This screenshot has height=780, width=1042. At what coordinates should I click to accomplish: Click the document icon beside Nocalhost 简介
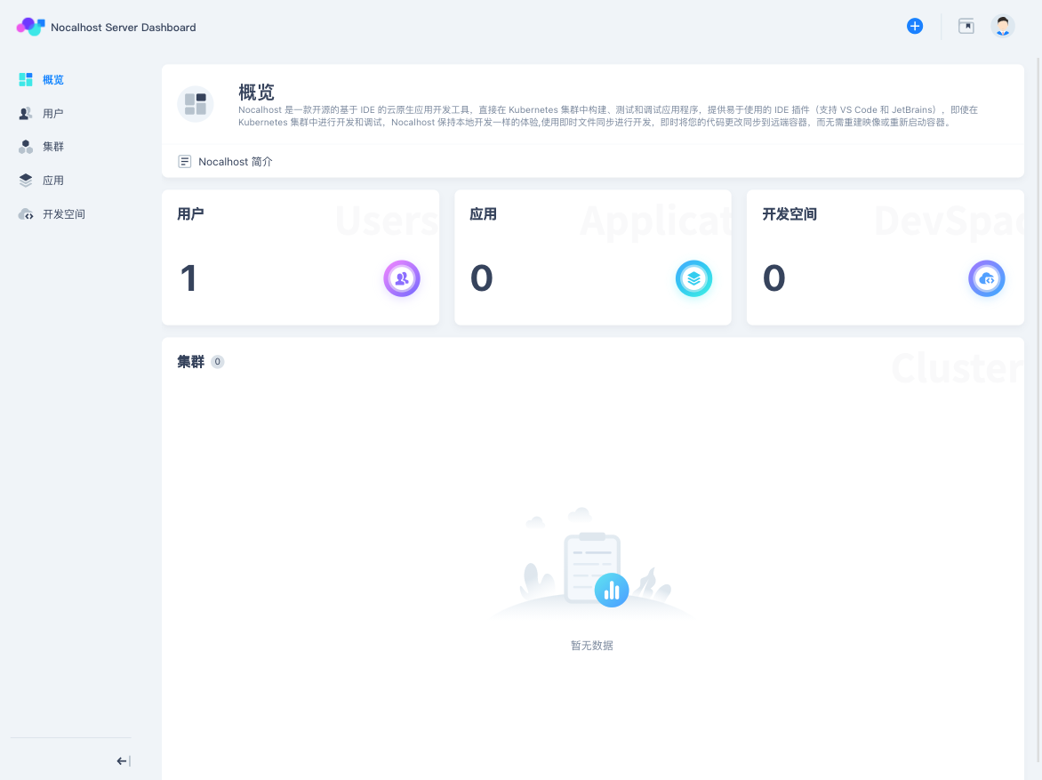[185, 162]
